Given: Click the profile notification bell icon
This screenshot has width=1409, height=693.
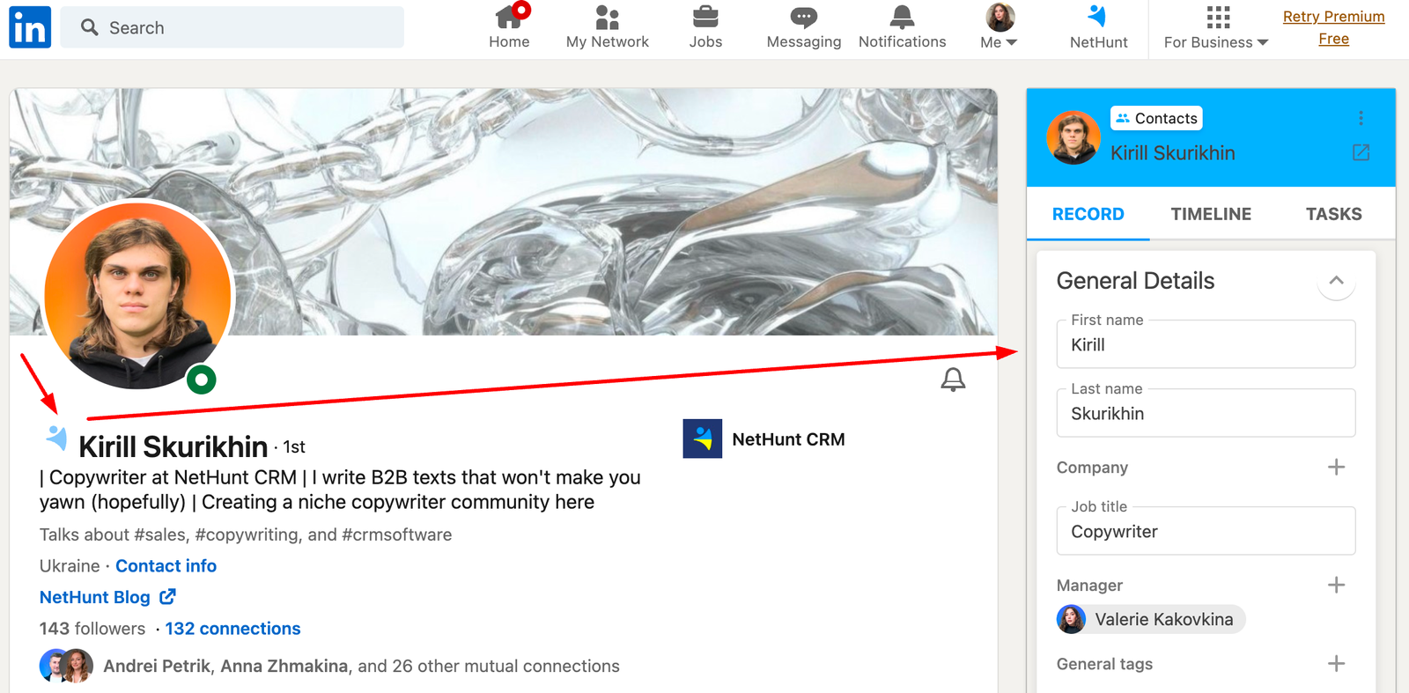Looking at the screenshot, I should (953, 380).
